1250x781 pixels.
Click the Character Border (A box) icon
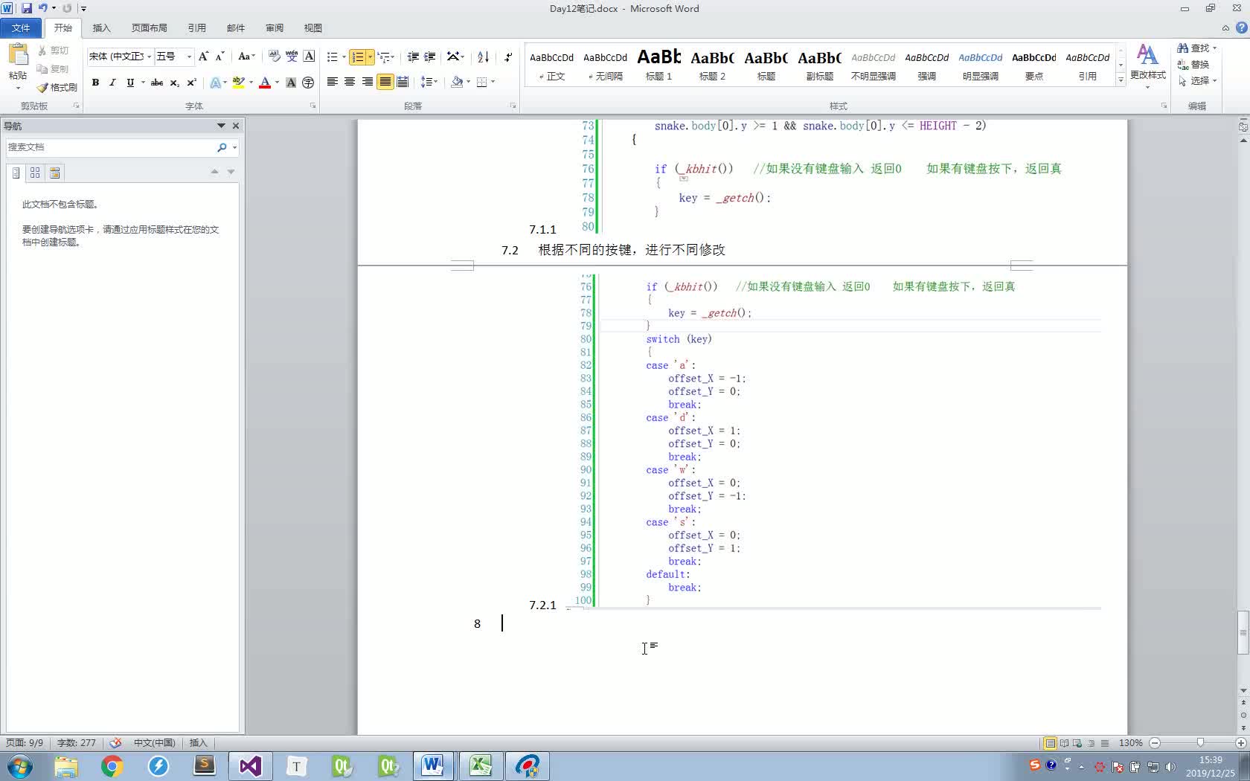point(309,57)
